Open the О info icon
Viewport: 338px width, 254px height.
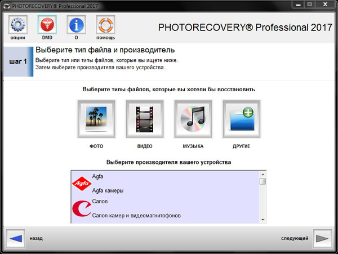(x=76, y=25)
